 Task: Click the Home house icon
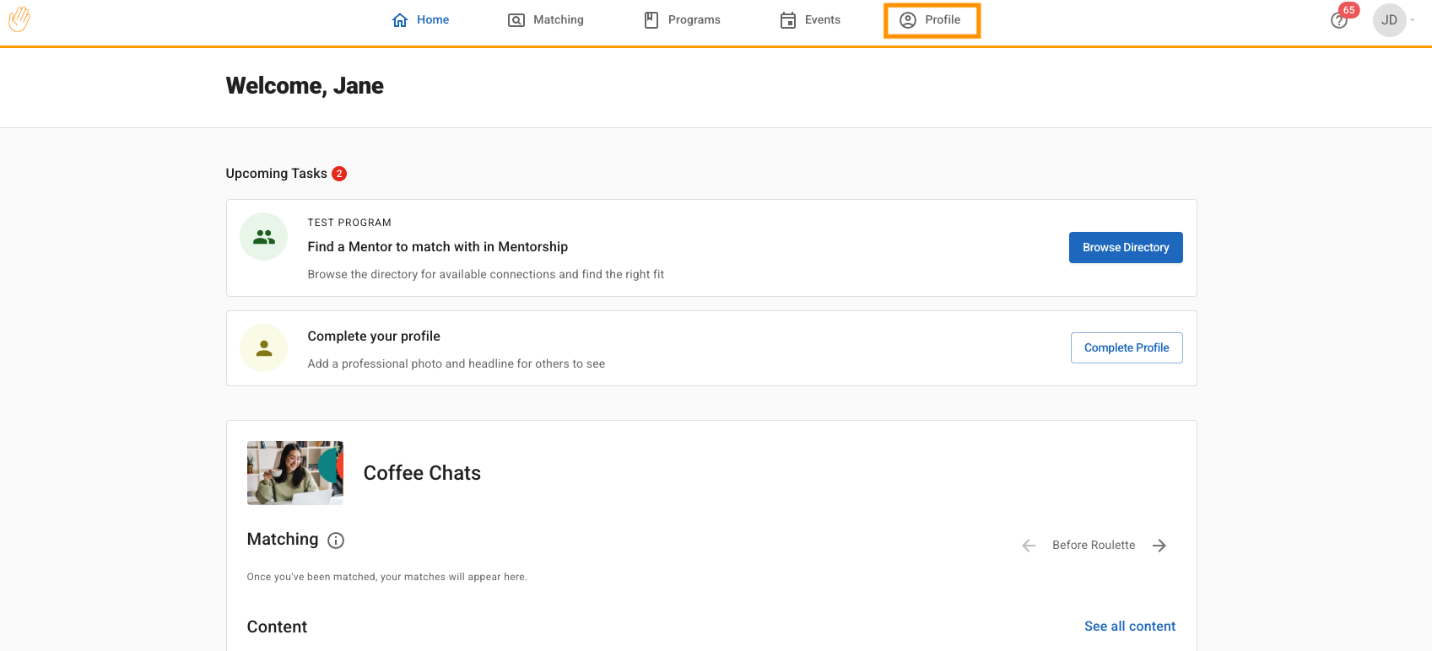click(400, 20)
